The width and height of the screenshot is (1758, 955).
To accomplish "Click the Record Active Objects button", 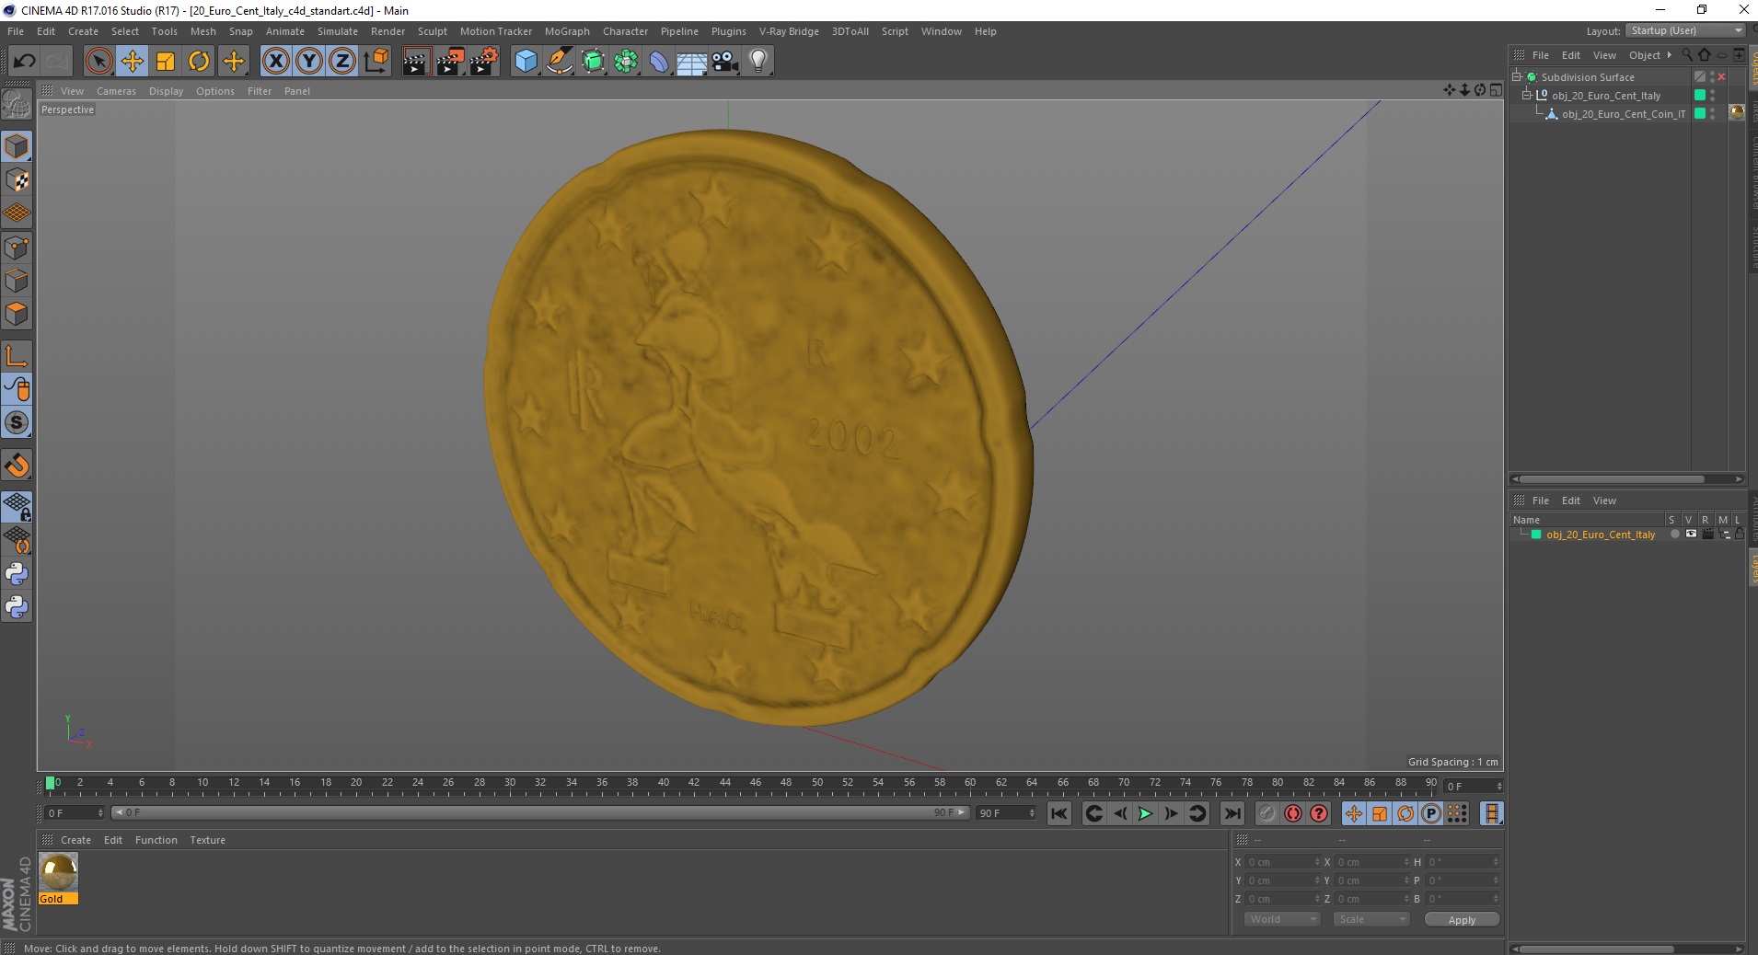I will (x=1267, y=813).
